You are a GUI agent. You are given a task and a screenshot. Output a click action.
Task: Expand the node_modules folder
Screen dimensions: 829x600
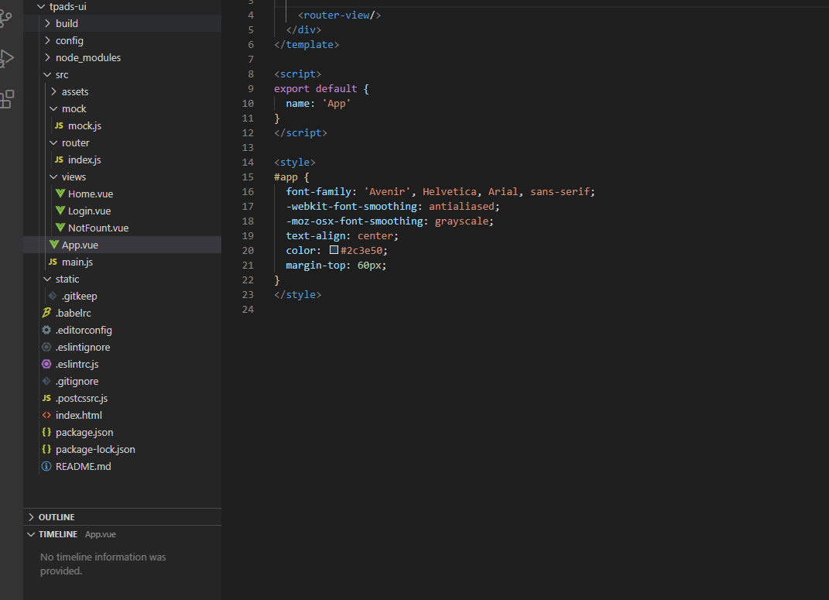122,57
